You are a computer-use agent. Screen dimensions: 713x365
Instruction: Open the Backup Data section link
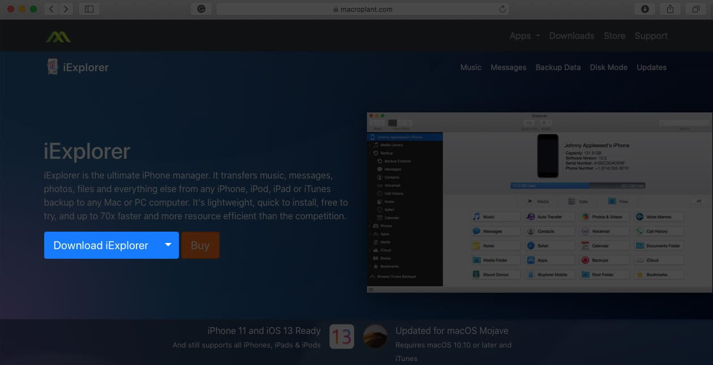point(558,67)
